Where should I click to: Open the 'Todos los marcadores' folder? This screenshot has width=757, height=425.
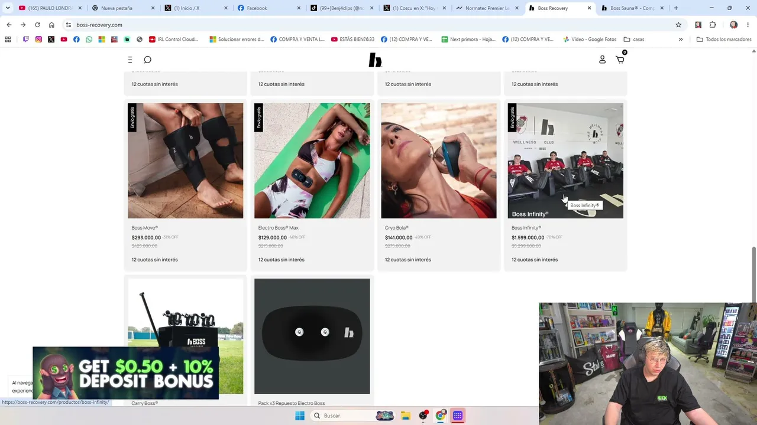[724, 40]
